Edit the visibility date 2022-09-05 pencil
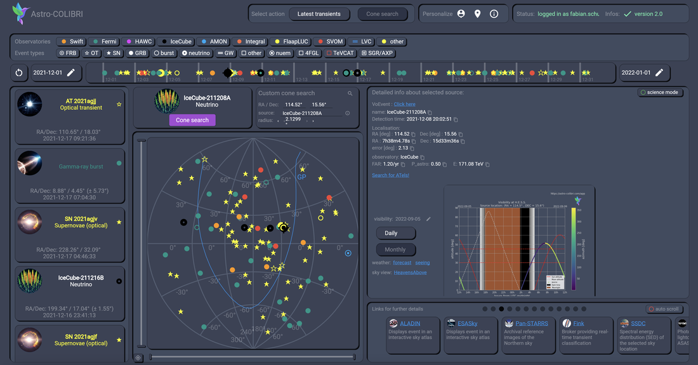 tap(428, 219)
